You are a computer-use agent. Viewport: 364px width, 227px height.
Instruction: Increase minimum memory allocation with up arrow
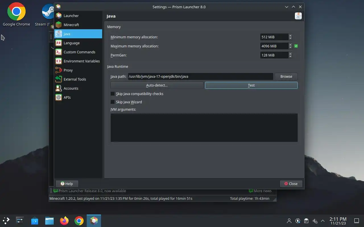(290, 35)
